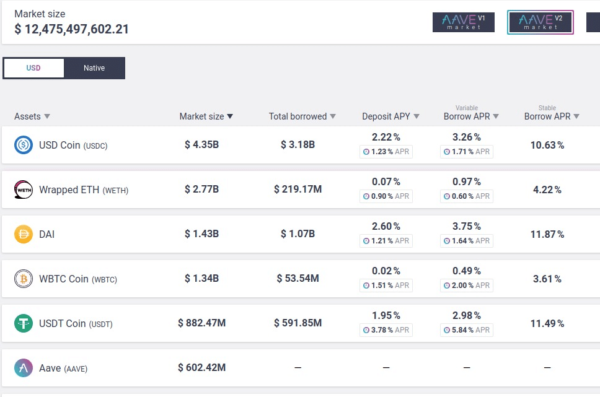Click the WBTC coin logo icon

(24, 279)
